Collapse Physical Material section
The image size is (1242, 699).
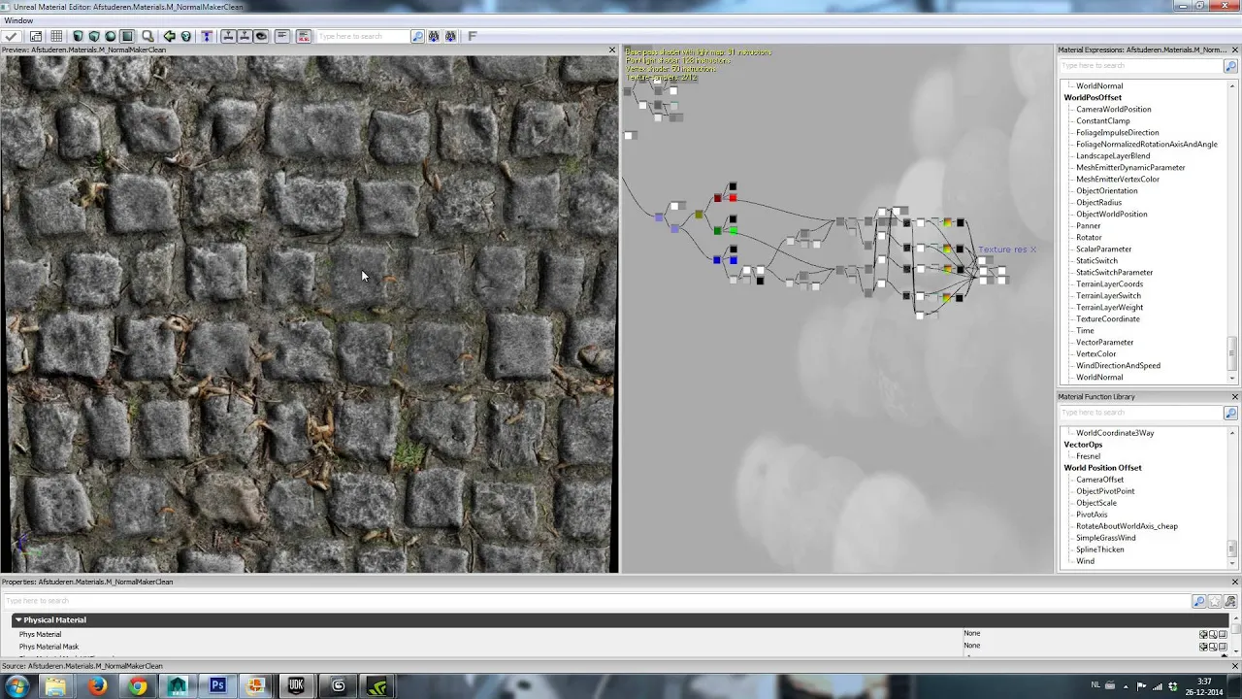tap(17, 619)
